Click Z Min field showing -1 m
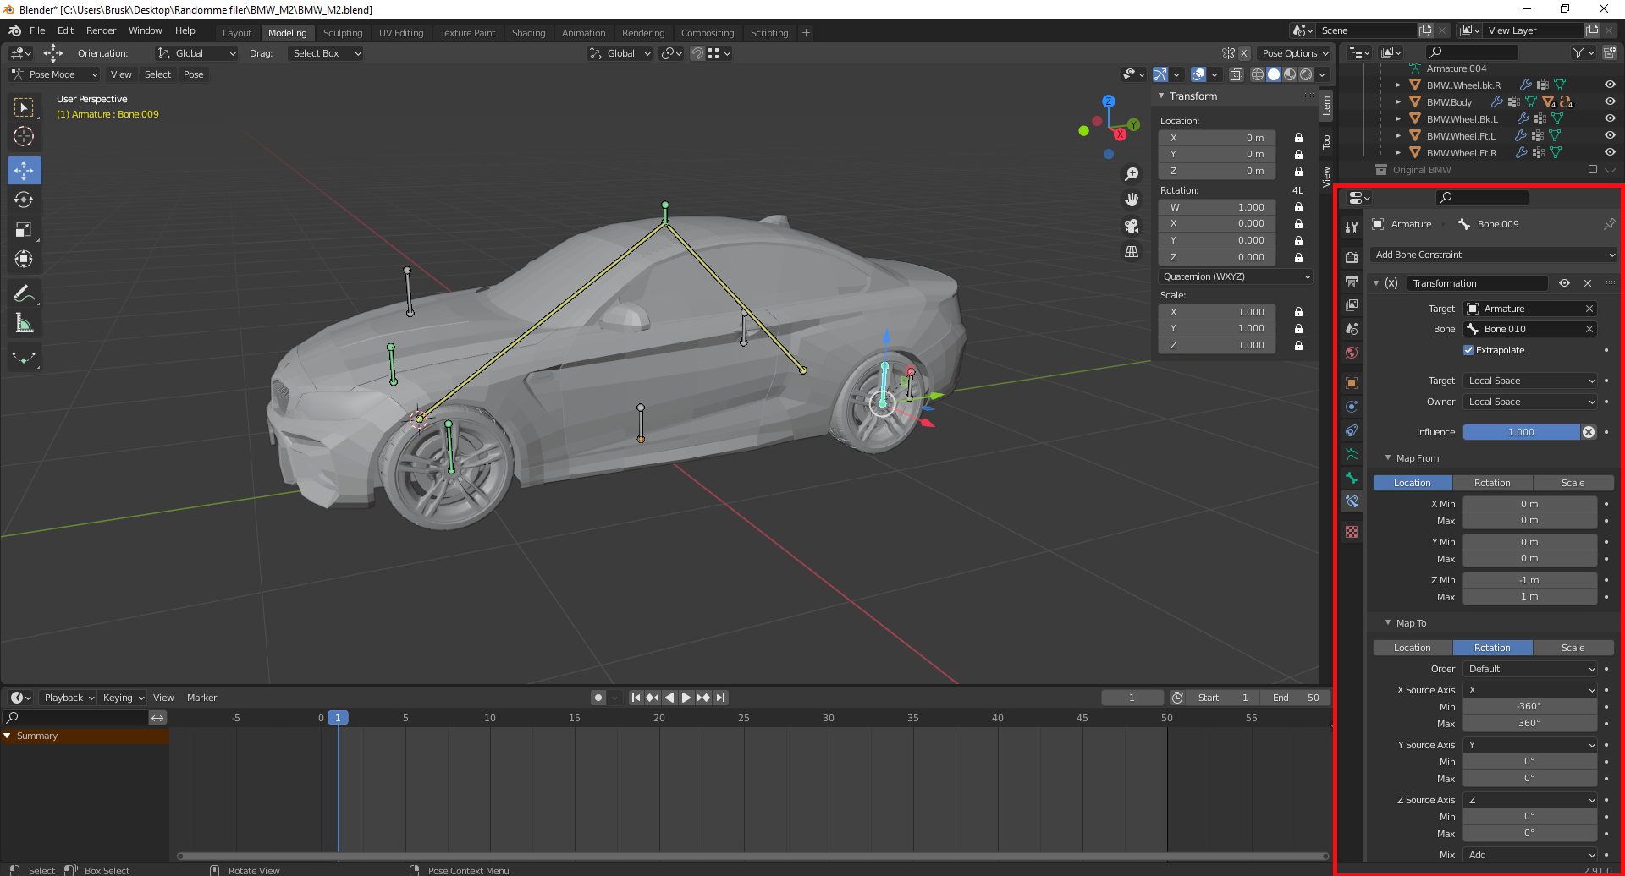Screen dimensions: 1625x876 point(1529,580)
